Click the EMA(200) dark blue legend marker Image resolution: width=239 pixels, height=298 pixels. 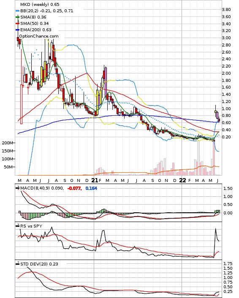[17, 30]
